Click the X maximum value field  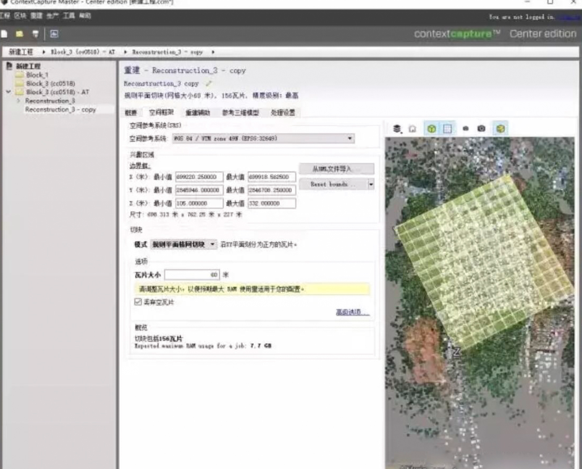pos(272,177)
